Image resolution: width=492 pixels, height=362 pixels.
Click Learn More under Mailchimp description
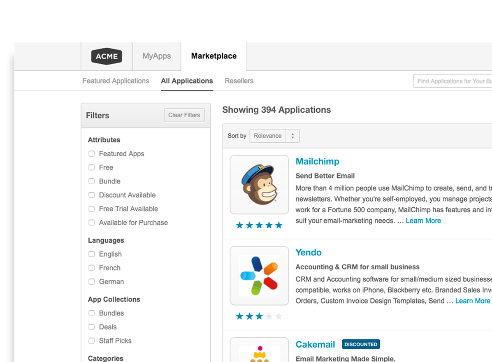(423, 220)
